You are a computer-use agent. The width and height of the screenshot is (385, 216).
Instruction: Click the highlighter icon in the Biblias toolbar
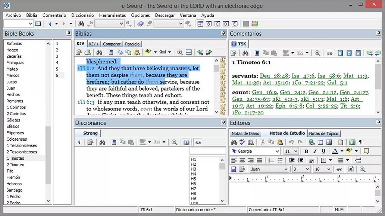pos(148,52)
